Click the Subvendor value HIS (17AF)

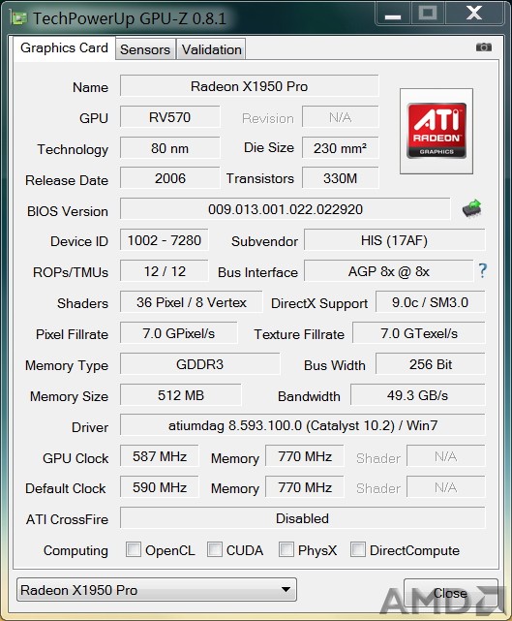pyautogui.click(x=395, y=240)
